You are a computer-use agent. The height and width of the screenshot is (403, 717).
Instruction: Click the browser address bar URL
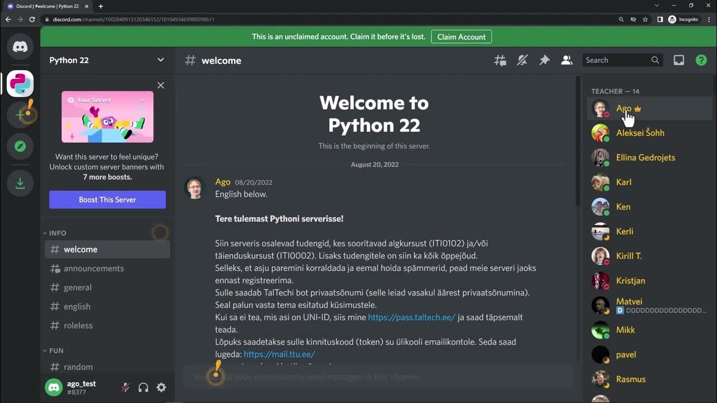coord(133,19)
